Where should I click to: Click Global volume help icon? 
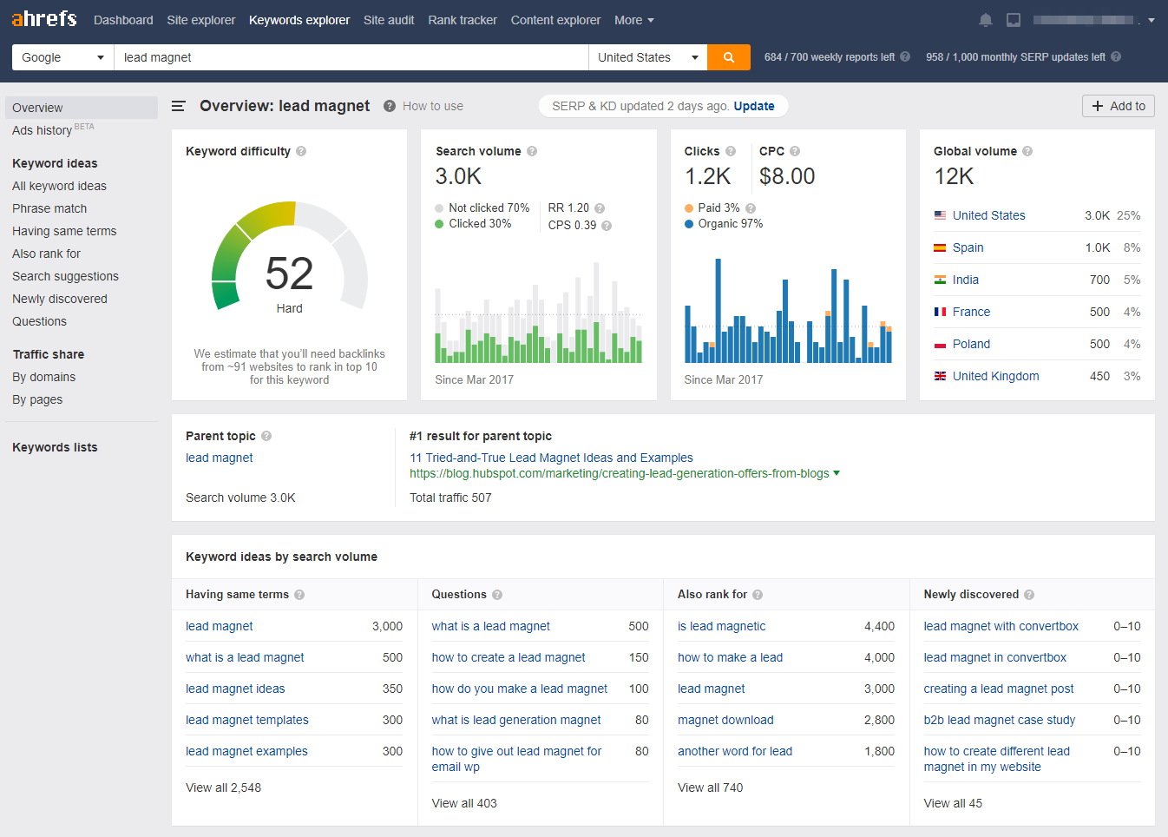click(x=1027, y=151)
